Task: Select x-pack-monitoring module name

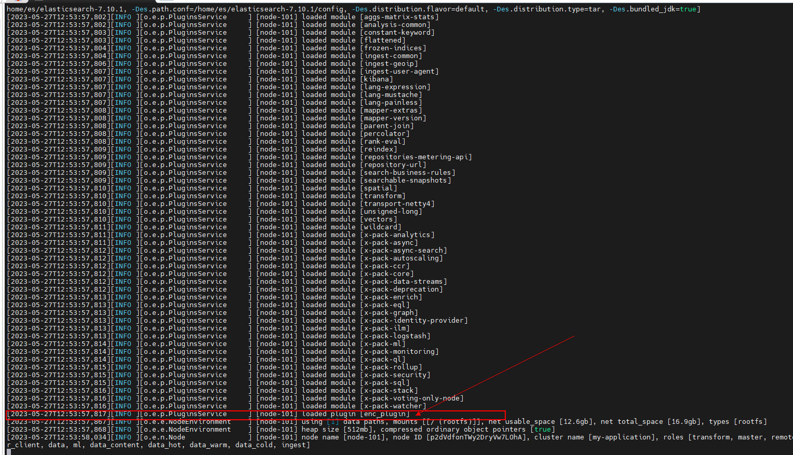Action: click(399, 352)
